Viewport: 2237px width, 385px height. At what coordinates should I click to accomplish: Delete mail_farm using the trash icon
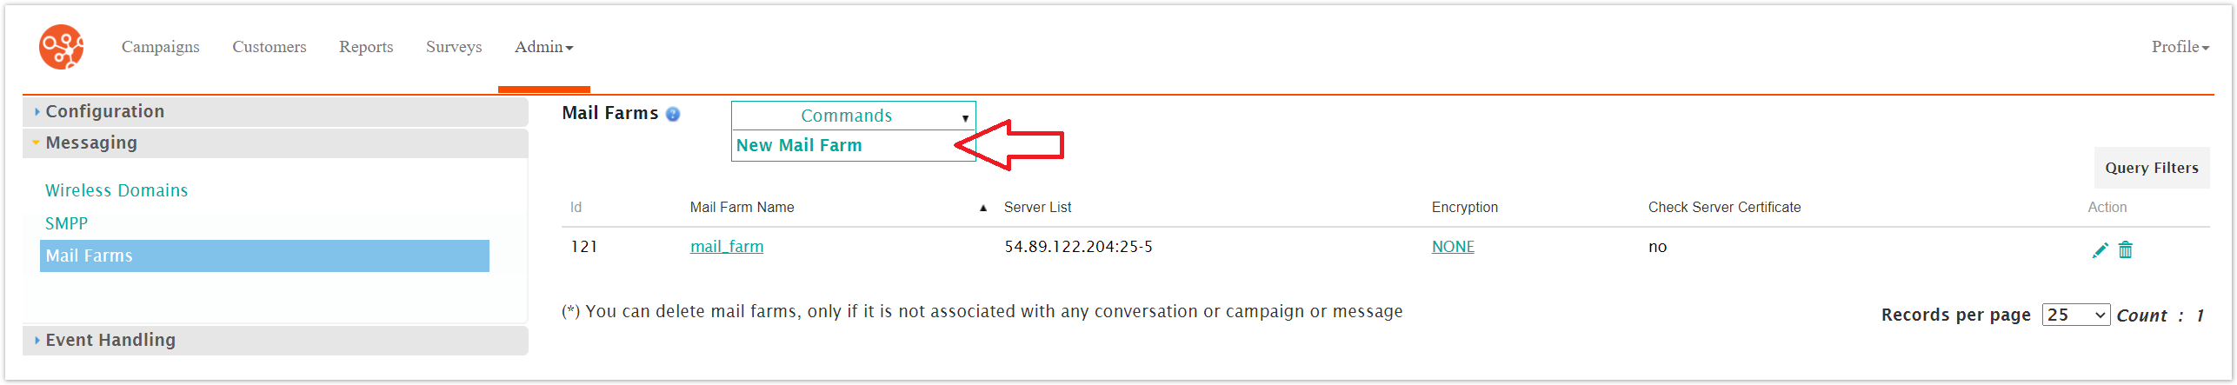[x=2126, y=250]
